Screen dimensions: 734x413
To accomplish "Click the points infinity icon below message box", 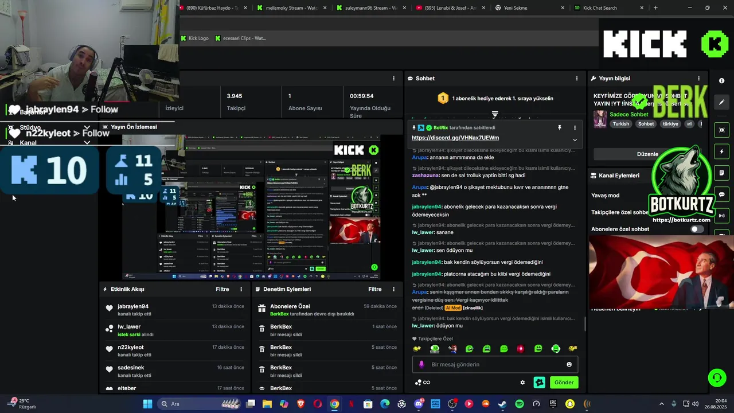I will point(423,383).
